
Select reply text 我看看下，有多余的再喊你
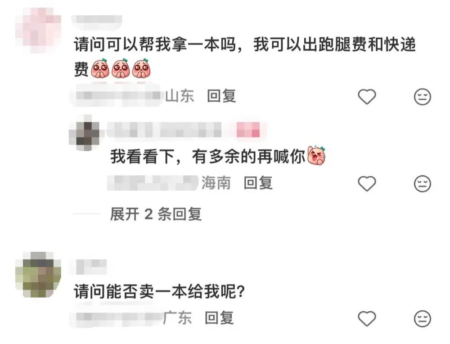coord(208,156)
